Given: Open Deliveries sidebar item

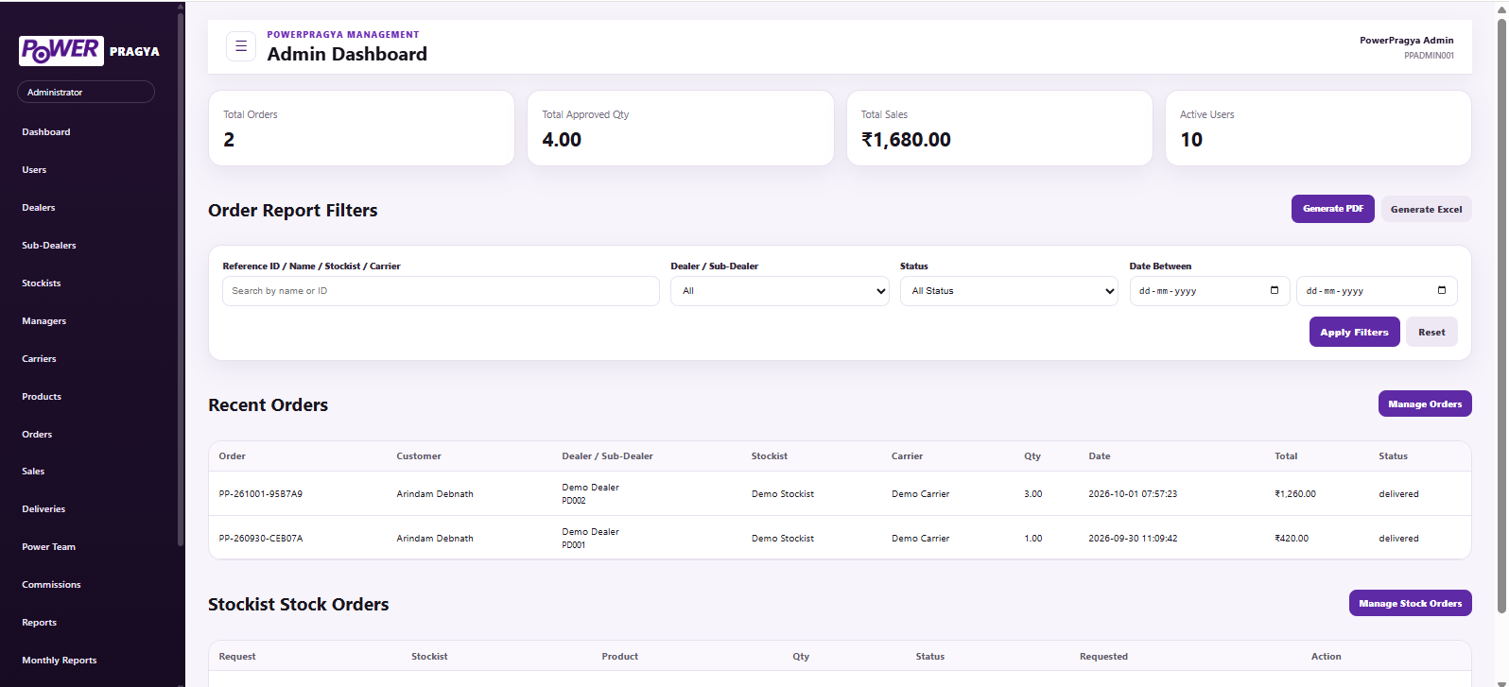Looking at the screenshot, I should point(43,509).
